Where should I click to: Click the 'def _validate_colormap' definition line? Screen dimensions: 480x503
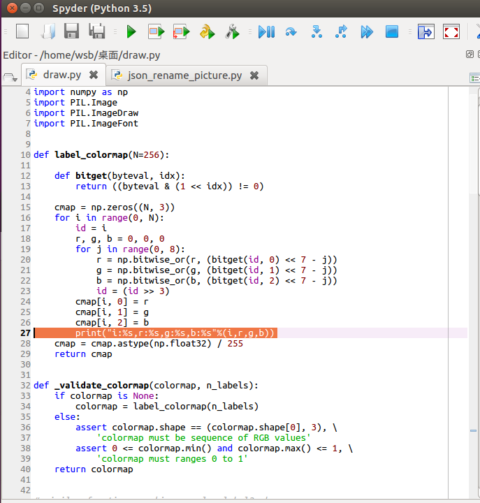(145, 385)
